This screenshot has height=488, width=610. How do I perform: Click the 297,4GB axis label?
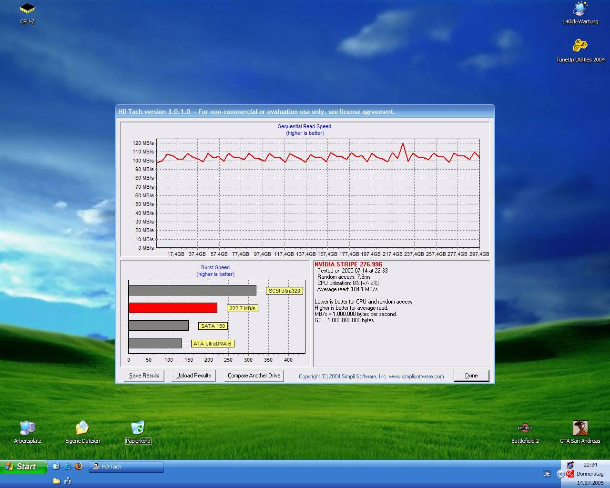[x=479, y=254]
